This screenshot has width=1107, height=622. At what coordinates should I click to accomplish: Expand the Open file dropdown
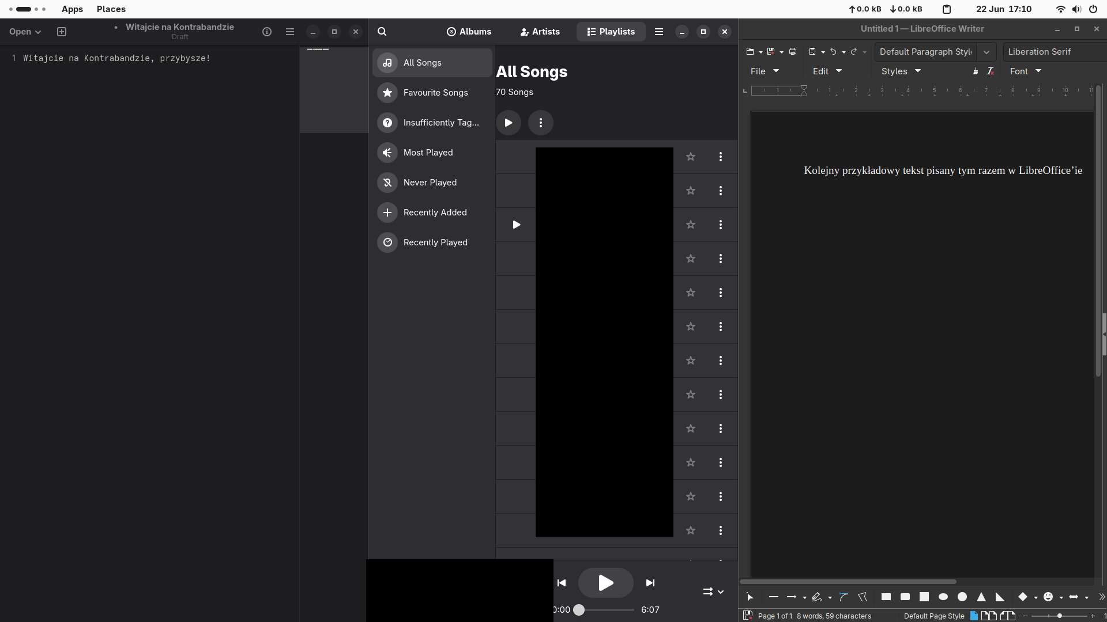coord(25,32)
